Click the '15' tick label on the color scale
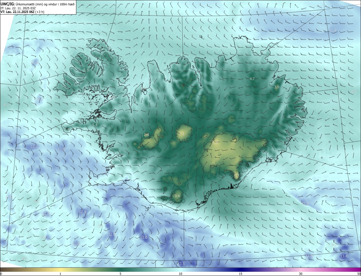 (241, 274)
